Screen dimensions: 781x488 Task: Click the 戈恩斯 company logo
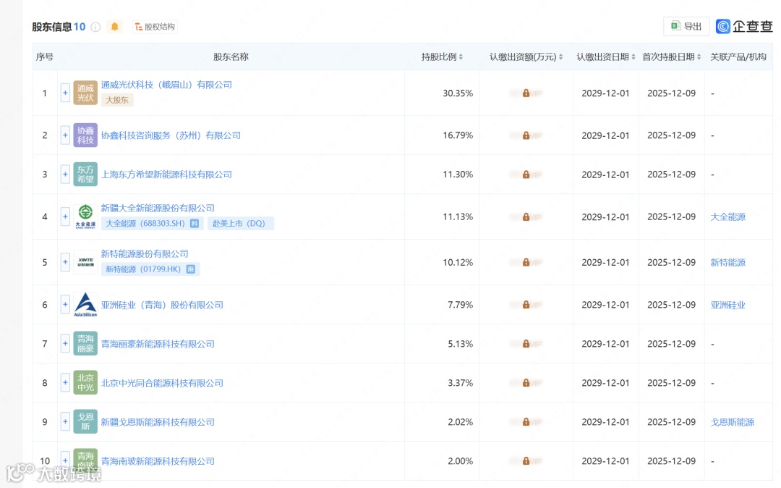85,421
